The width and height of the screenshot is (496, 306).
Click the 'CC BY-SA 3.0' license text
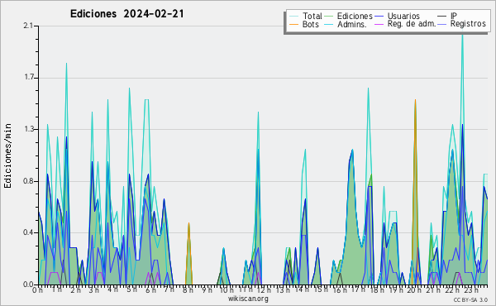[x=470, y=300]
